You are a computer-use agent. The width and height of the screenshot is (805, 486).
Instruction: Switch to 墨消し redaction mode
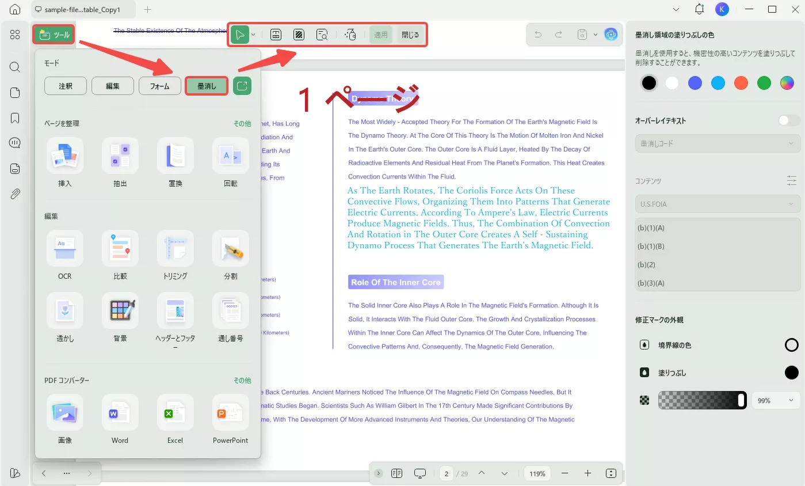(207, 86)
